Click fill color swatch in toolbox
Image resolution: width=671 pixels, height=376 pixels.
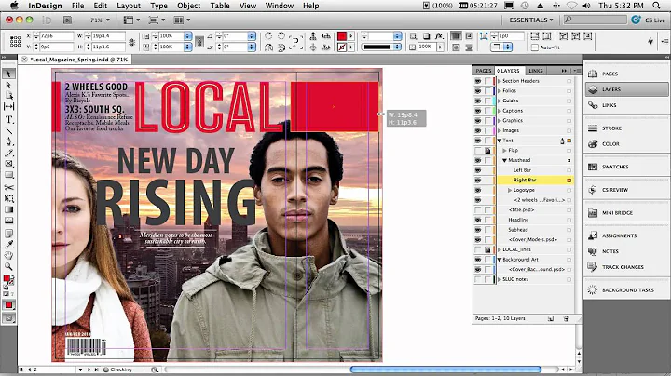coord(7,278)
